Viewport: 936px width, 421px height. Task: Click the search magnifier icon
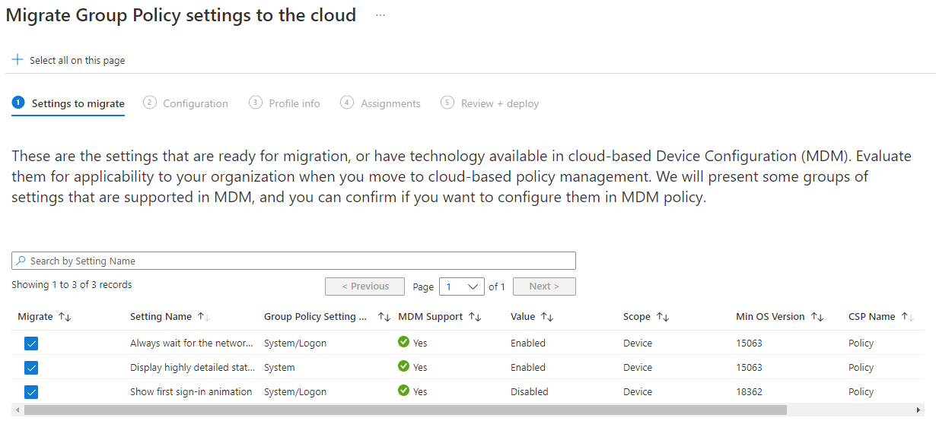point(21,261)
